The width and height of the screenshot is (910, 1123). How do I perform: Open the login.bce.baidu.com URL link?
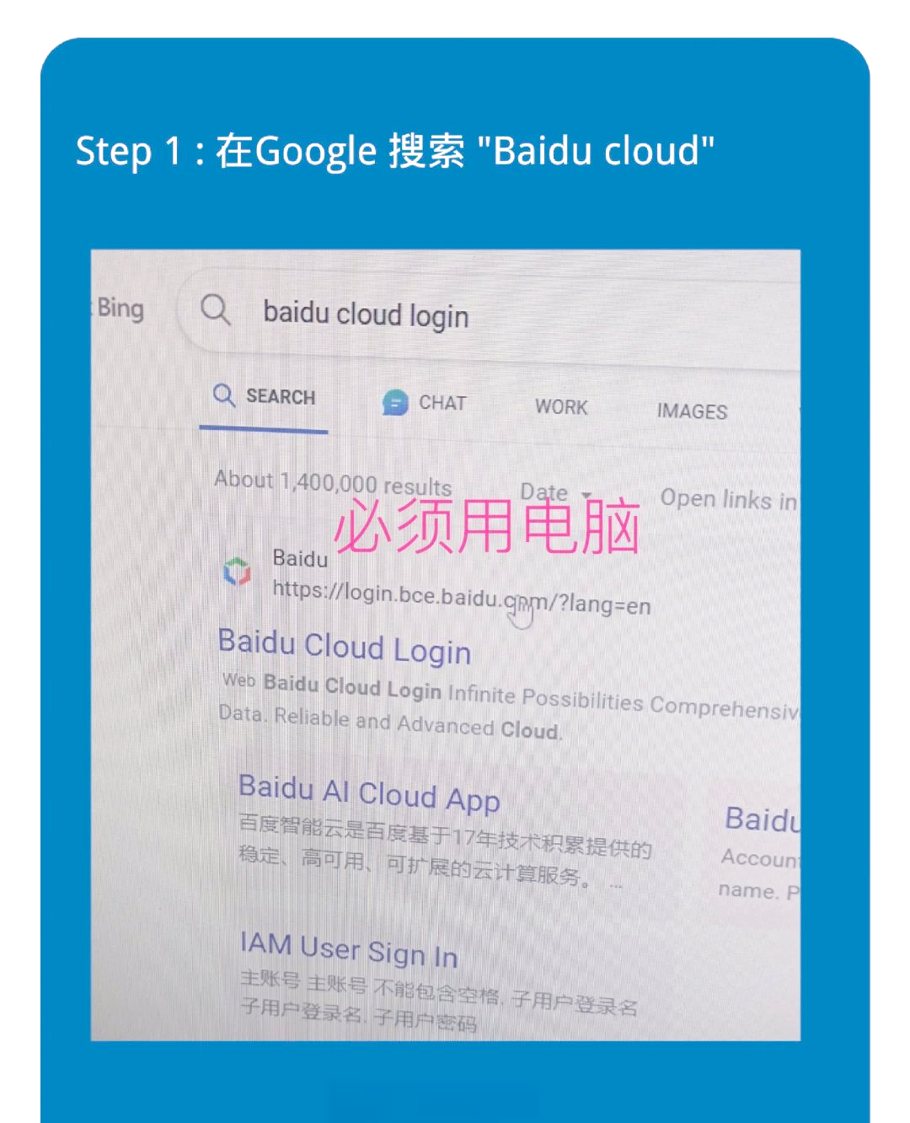pyautogui.click(x=461, y=597)
